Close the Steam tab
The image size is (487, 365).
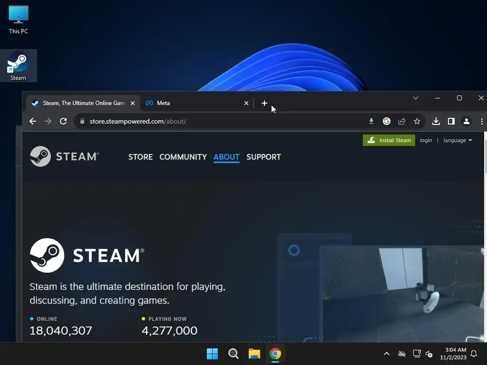[x=133, y=103]
